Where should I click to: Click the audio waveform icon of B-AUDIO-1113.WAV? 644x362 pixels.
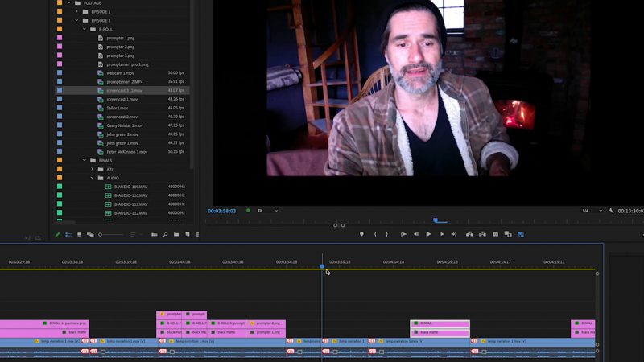[x=109, y=204]
